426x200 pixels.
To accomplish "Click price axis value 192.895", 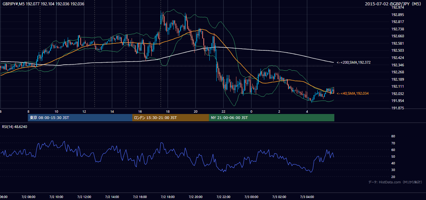I will point(398,15).
